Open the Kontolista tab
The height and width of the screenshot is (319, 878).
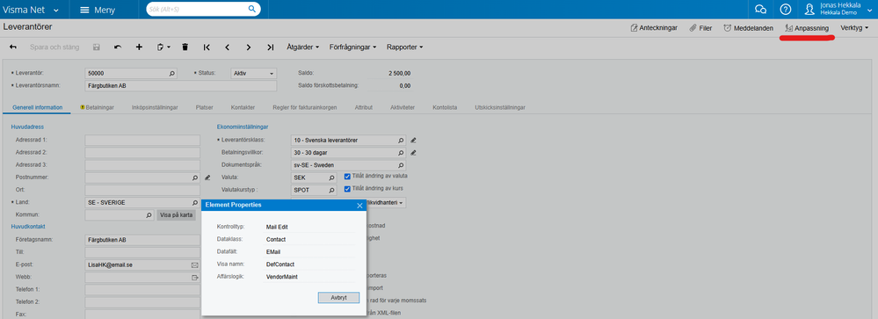(445, 107)
